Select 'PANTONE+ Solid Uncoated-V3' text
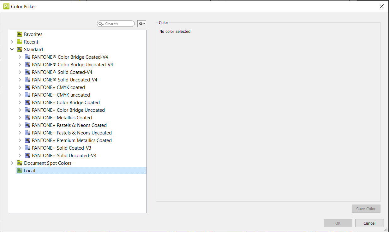This screenshot has height=232, width=389. point(64,156)
